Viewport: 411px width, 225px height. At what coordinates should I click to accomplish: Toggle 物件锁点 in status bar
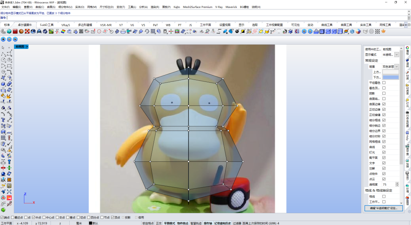[x=182, y=223]
